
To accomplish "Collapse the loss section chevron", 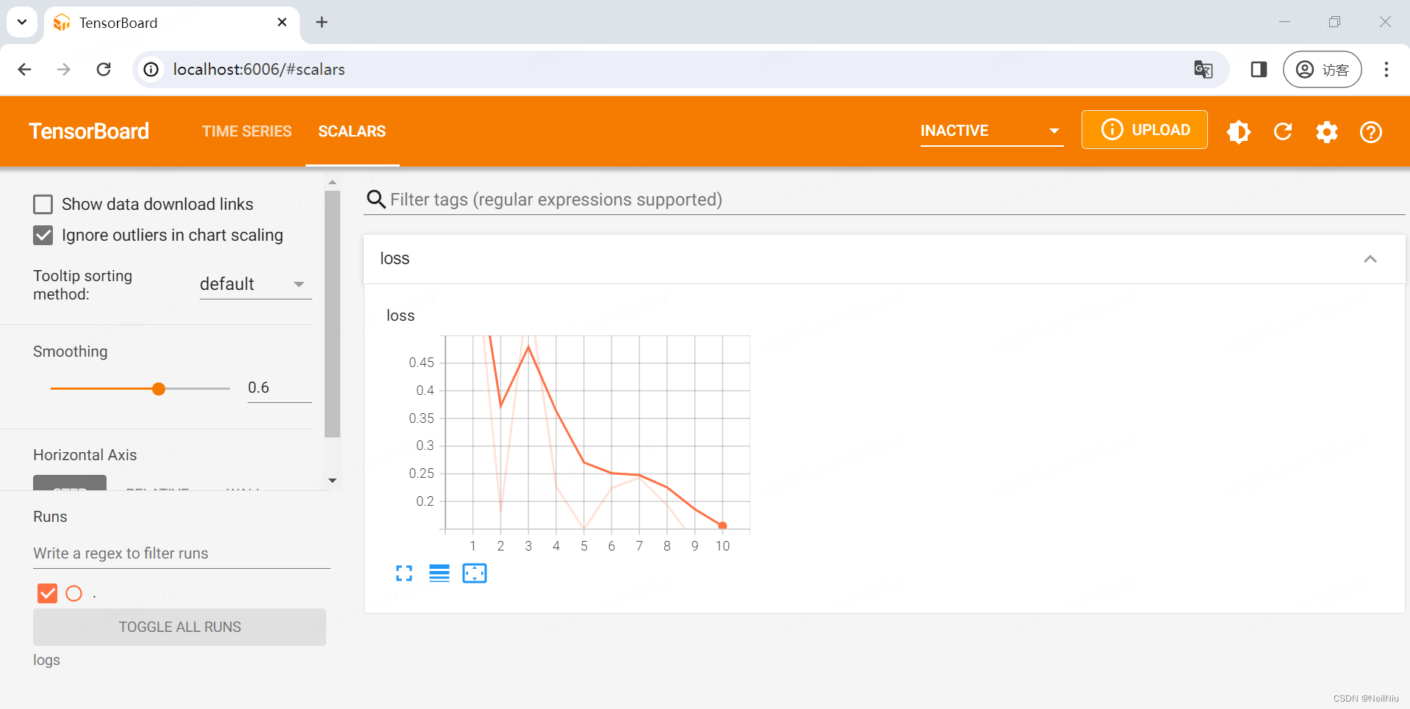I will [1370, 259].
